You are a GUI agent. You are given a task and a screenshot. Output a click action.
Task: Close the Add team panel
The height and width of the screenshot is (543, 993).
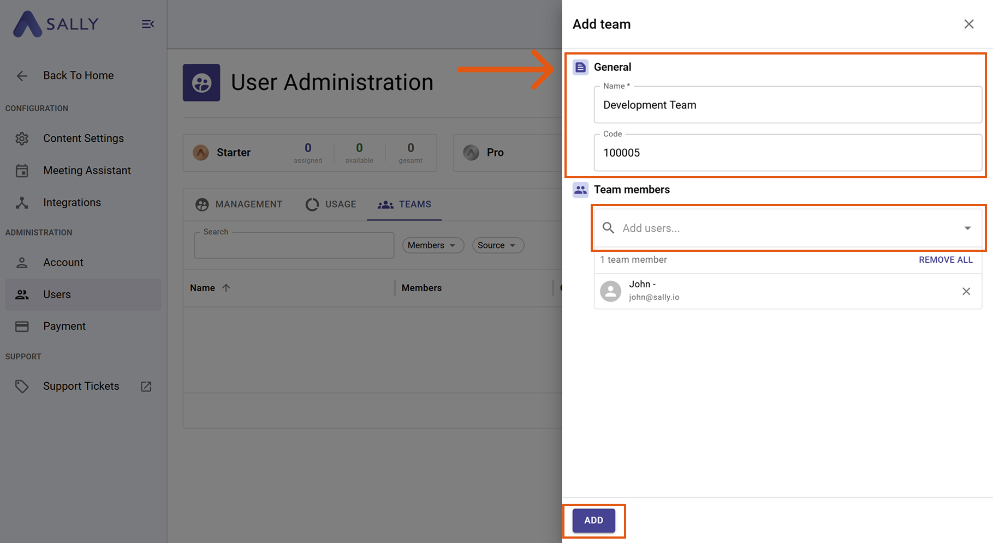pyautogui.click(x=968, y=24)
